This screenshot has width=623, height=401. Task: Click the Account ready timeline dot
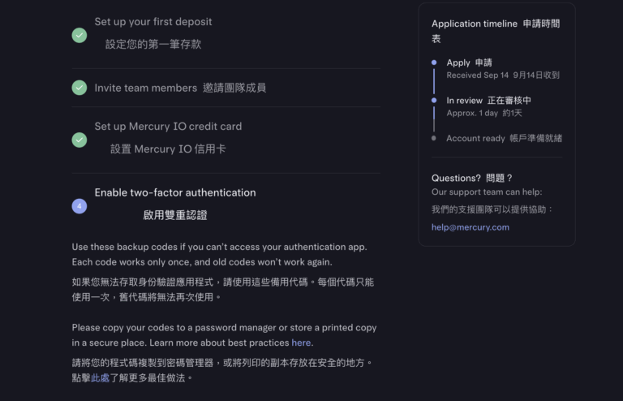coord(434,138)
